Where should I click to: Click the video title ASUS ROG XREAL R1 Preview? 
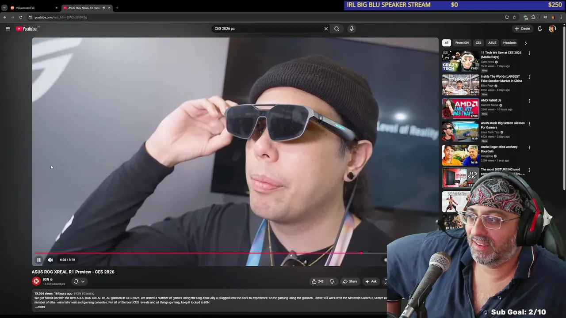coord(73,272)
